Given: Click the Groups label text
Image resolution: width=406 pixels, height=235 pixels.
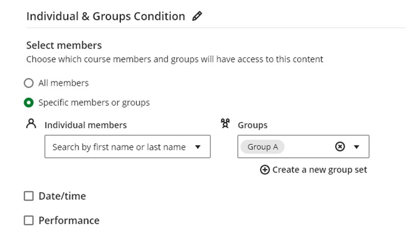Looking at the screenshot, I should click(x=252, y=125).
